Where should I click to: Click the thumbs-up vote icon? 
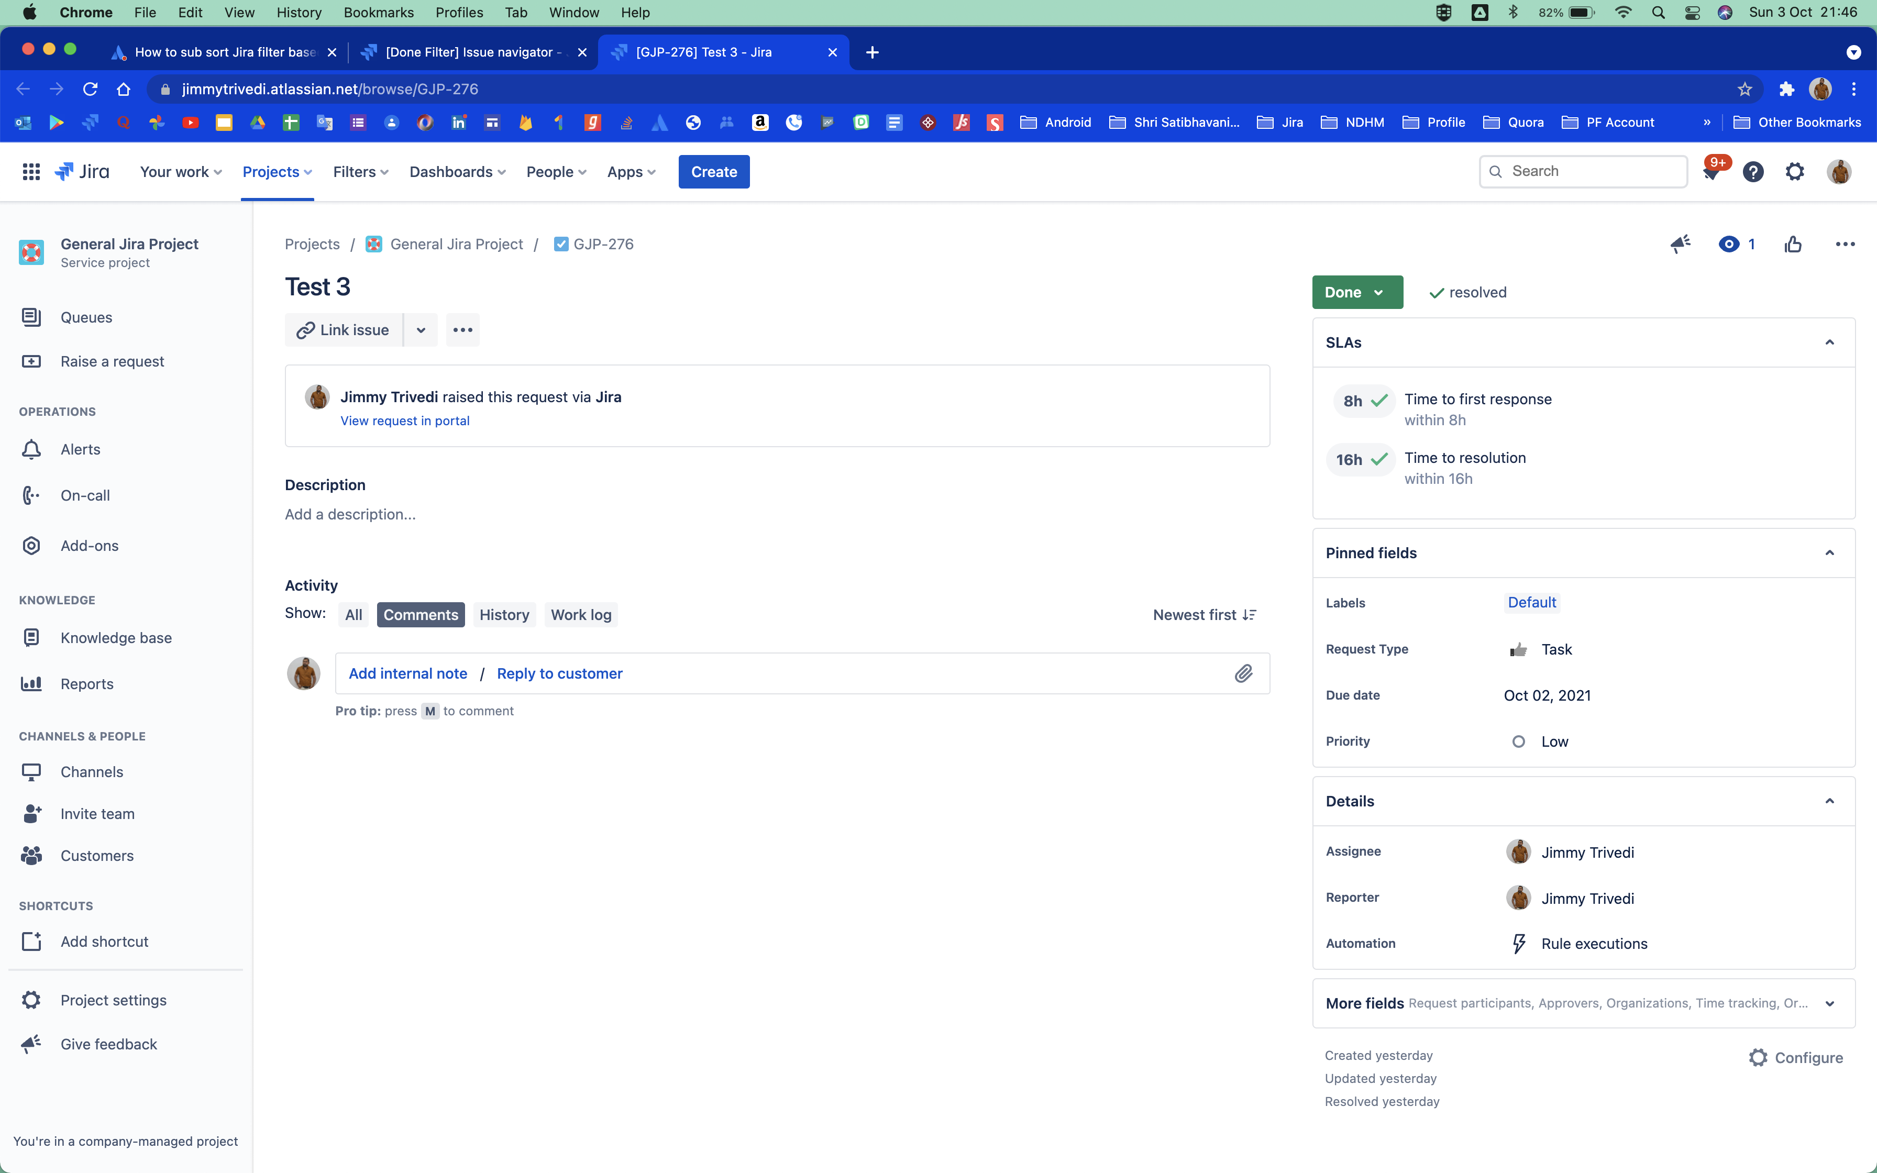click(1793, 245)
